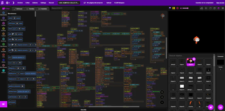
Task: Pause the project with yellow button
Action: pyautogui.click(x=174, y=8)
